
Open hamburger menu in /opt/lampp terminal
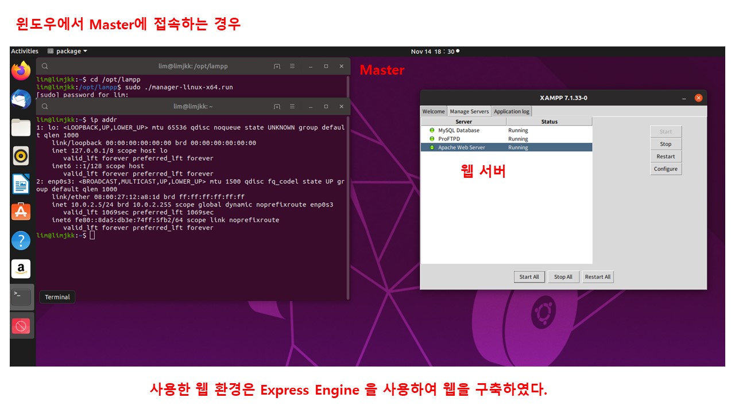(292, 66)
